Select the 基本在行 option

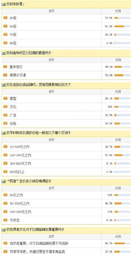click(x=51, y=67)
